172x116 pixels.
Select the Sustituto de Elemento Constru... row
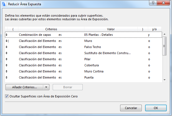click(x=107, y=53)
